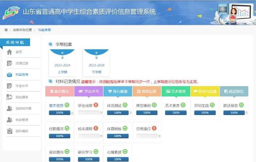Click green check icon beside 体育锻炼
The image size is (256, 162).
pos(125,128)
